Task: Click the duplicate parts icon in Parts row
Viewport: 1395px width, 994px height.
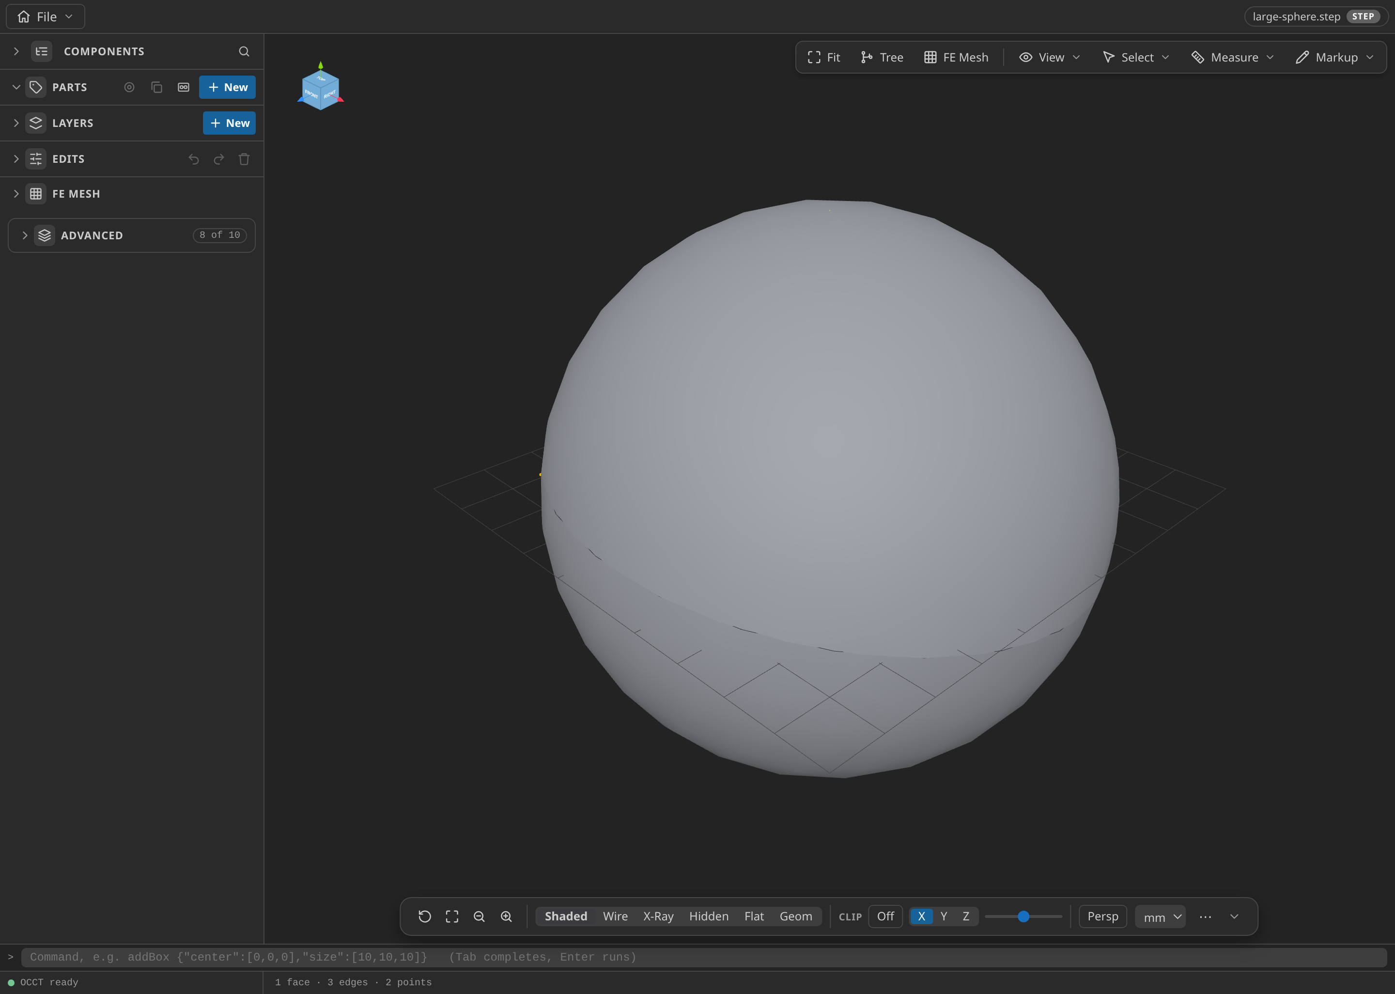Action: click(156, 87)
